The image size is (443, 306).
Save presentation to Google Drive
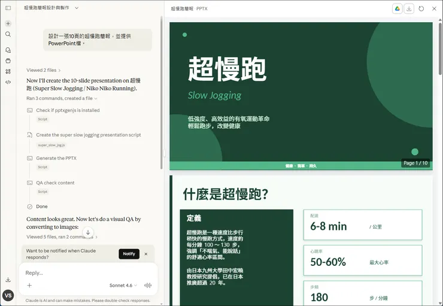[398, 9]
